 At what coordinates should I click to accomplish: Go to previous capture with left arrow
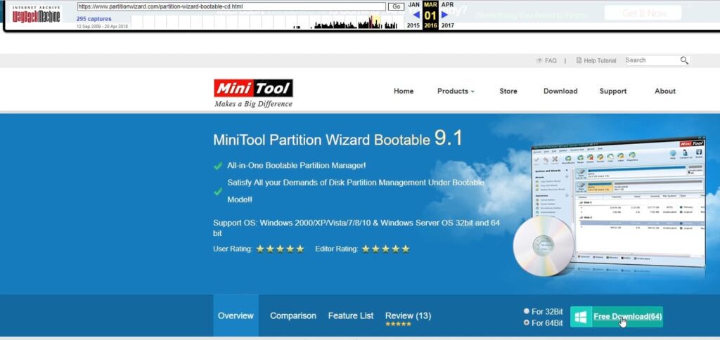pos(416,15)
